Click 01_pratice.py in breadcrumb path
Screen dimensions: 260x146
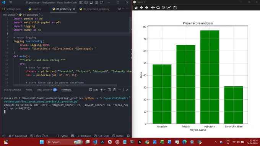[x=30, y=15]
